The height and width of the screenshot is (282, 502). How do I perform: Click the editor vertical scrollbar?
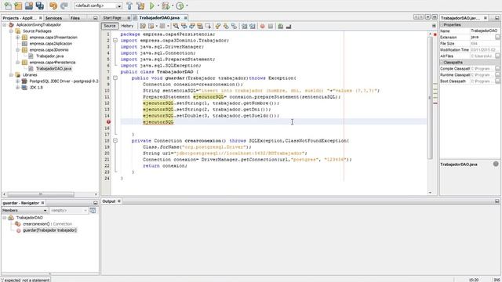point(430,98)
